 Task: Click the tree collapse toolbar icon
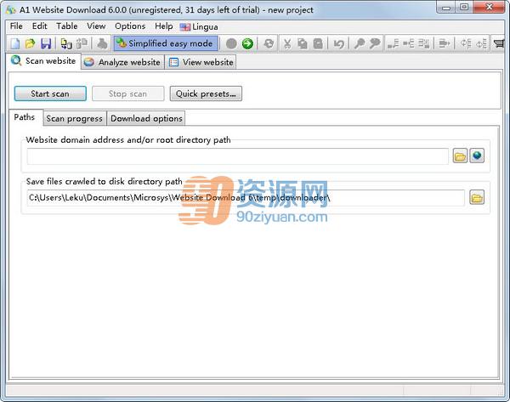pyautogui.click(x=408, y=43)
